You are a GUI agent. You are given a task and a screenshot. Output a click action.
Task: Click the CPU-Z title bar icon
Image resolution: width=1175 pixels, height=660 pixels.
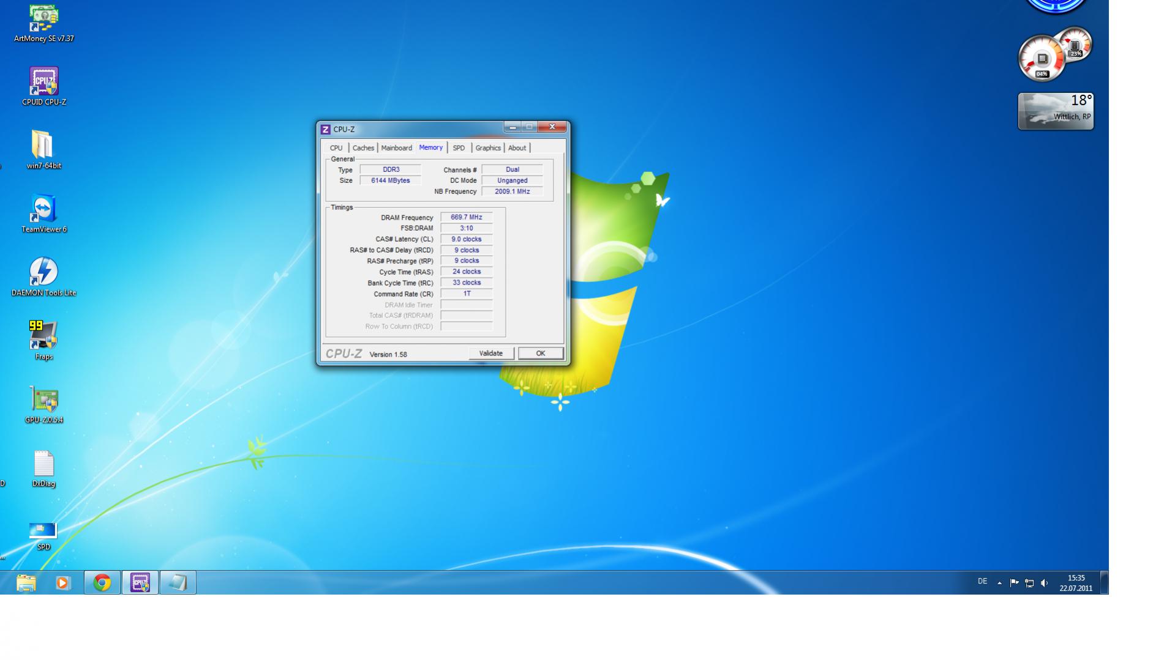[326, 130]
